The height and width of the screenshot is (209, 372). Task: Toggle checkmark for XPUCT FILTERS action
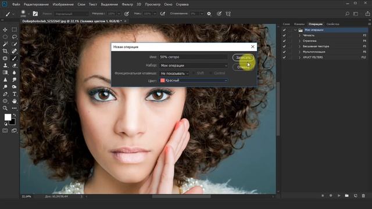point(284,57)
